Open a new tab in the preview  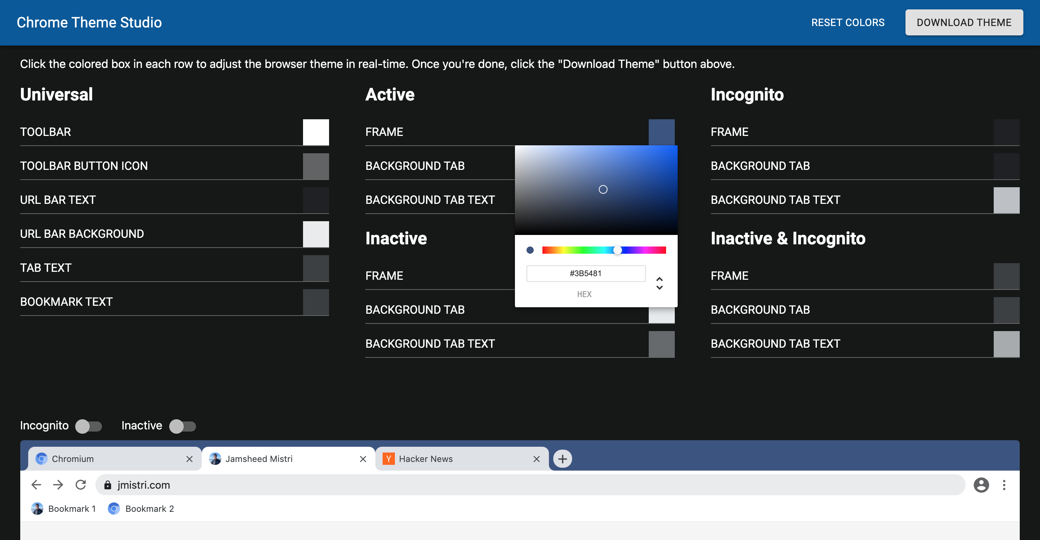tap(562, 458)
